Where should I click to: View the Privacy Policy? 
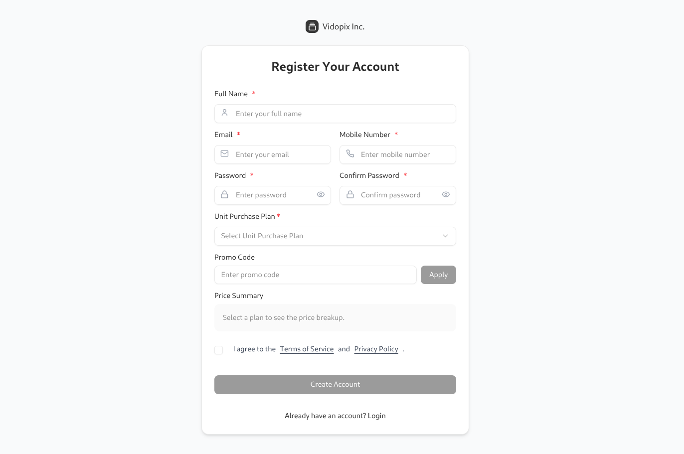tap(376, 349)
